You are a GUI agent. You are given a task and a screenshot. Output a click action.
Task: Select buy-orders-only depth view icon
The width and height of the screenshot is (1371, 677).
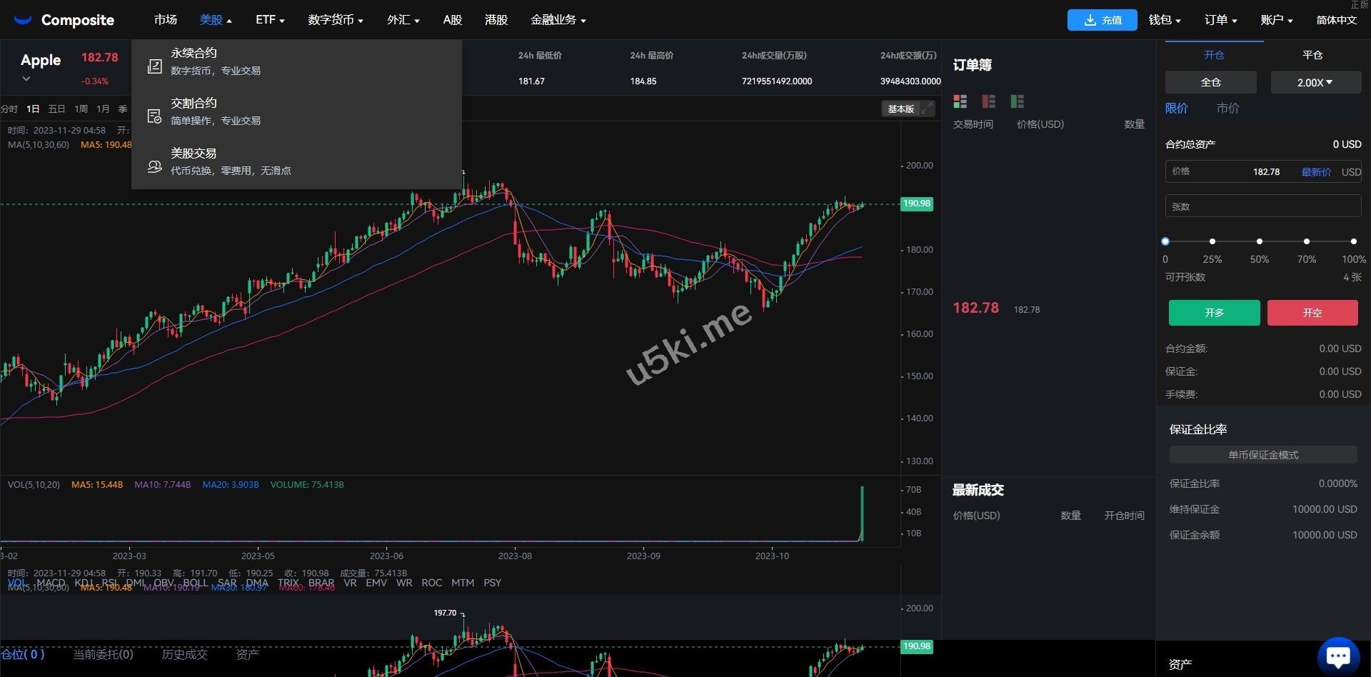pyautogui.click(x=1017, y=101)
